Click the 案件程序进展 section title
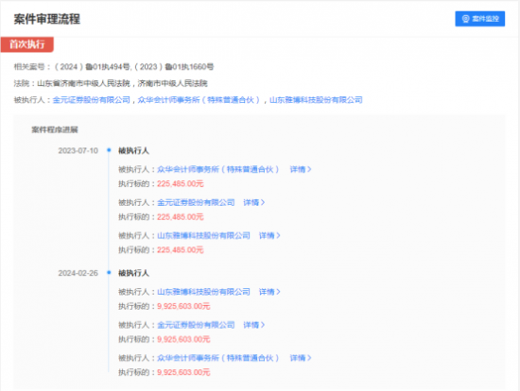The image size is (520, 391). [55, 129]
